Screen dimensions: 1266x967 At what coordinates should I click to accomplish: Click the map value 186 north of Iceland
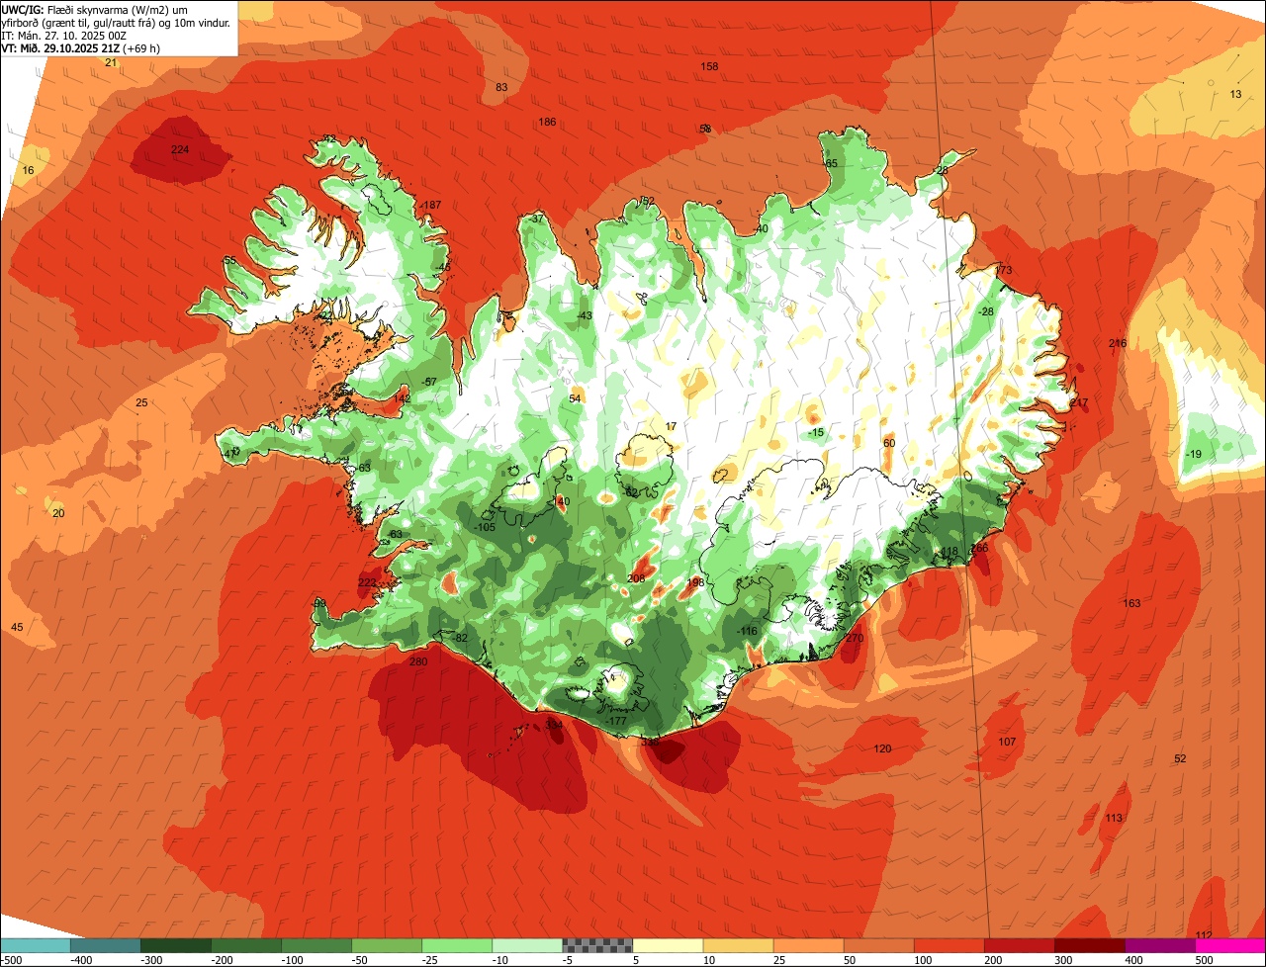pyautogui.click(x=547, y=122)
